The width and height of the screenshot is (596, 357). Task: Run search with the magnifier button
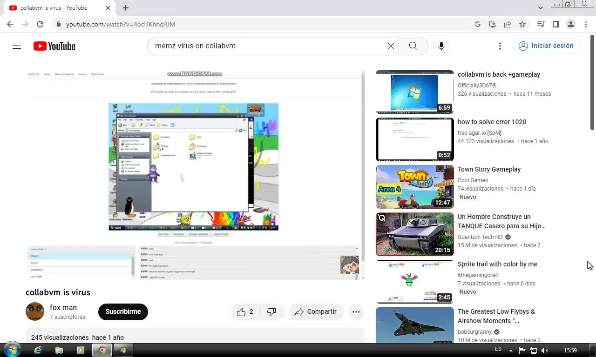click(413, 46)
